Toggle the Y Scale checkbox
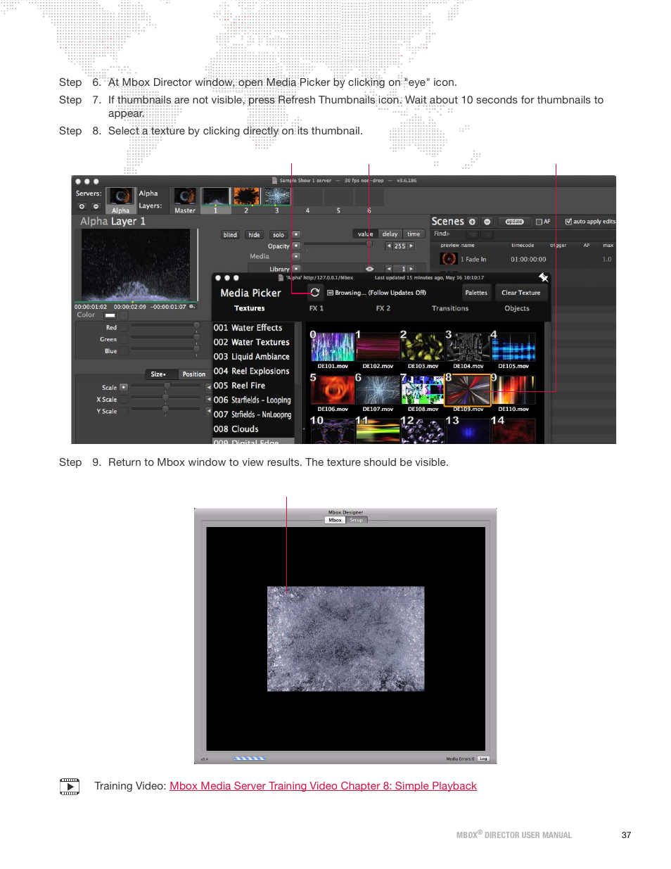Image resolution: width=671 pixels, height=869 pixels. coord(124,412)
